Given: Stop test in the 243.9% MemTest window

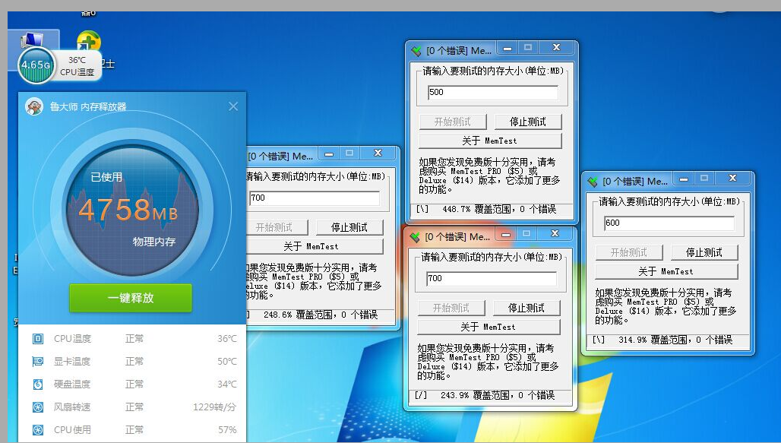Looking at the screenshot, I should tap(526, 308).
